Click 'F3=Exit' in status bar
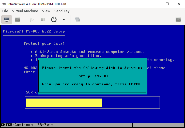 point(45,125)
